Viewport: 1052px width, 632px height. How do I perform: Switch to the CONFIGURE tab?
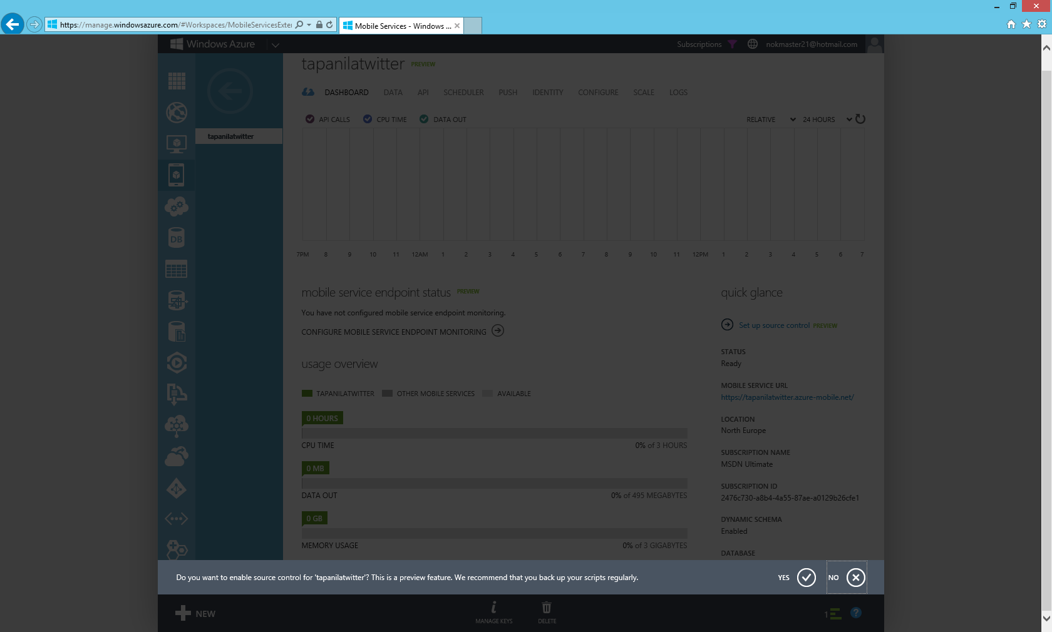coord(598,93)
